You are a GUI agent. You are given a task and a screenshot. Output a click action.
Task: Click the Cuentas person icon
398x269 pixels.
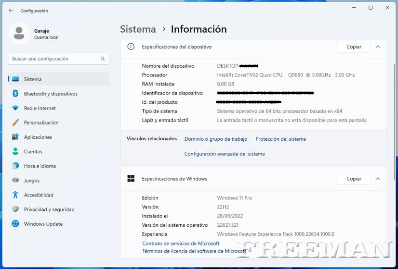point(15,151)
